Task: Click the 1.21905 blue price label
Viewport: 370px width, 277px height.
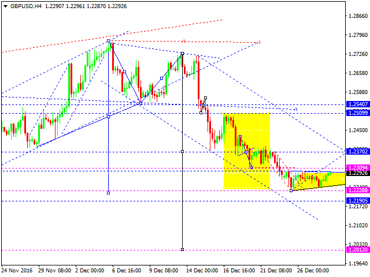Action: [x=358, y=200]
